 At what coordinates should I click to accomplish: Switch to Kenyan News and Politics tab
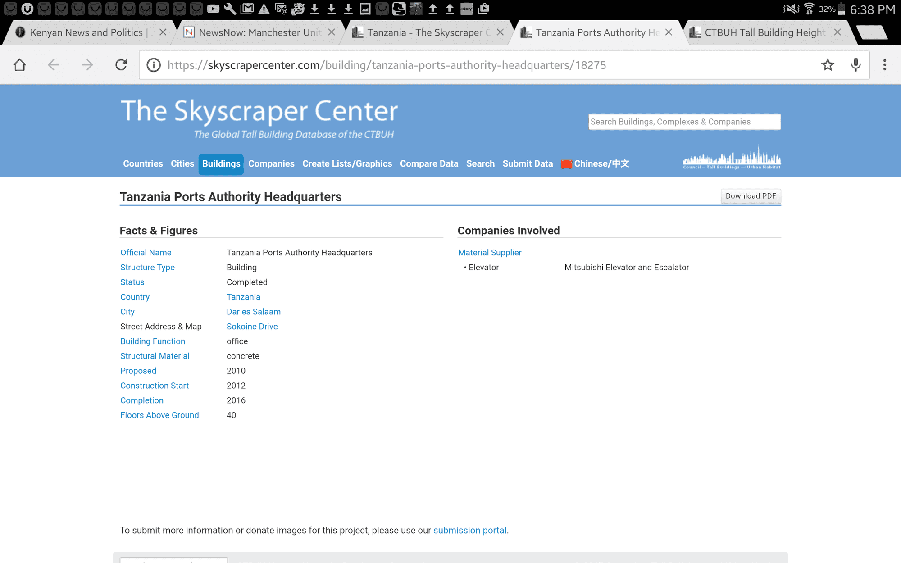[86, 32]
